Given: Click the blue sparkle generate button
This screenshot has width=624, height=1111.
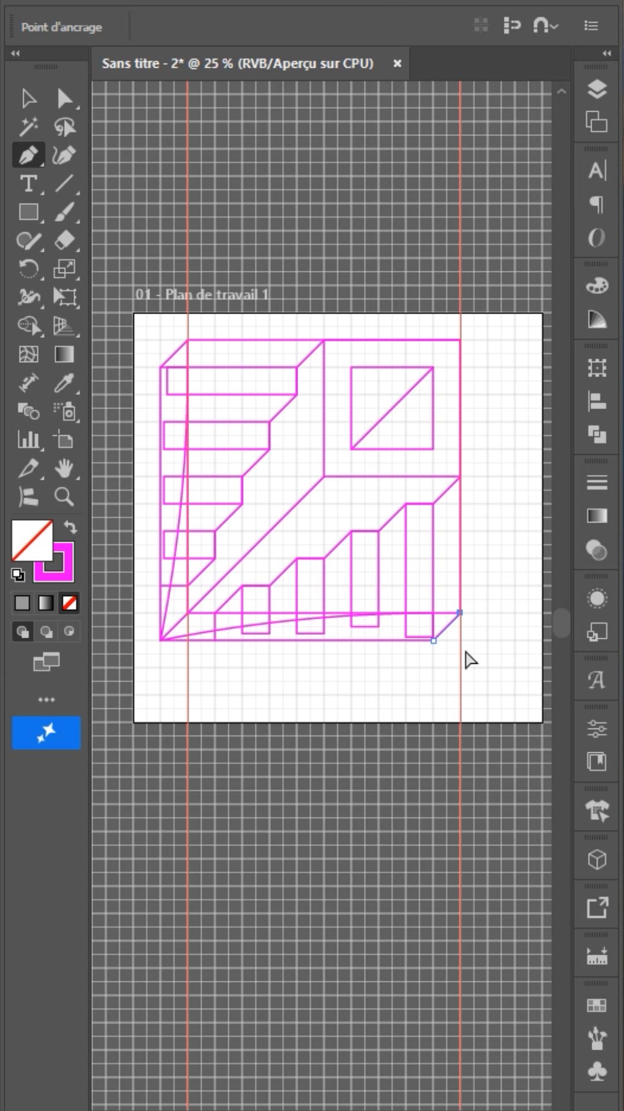Looking at the screenshot, I should (46, 733).
